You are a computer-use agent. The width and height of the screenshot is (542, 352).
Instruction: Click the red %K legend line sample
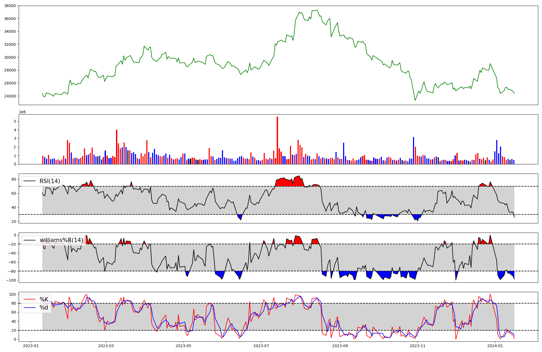[x=30, y=299]
